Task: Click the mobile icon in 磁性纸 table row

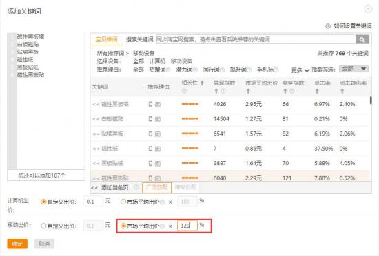Action: tap(150, 149)
